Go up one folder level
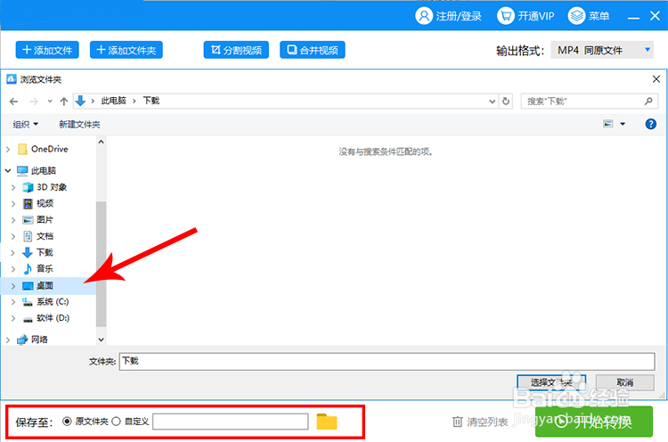Screen dimensions: 668x442 64,102
